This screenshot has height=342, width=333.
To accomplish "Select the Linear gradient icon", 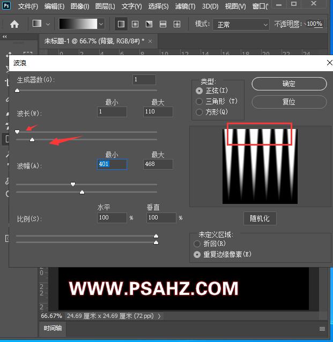I will click(121, 24).
